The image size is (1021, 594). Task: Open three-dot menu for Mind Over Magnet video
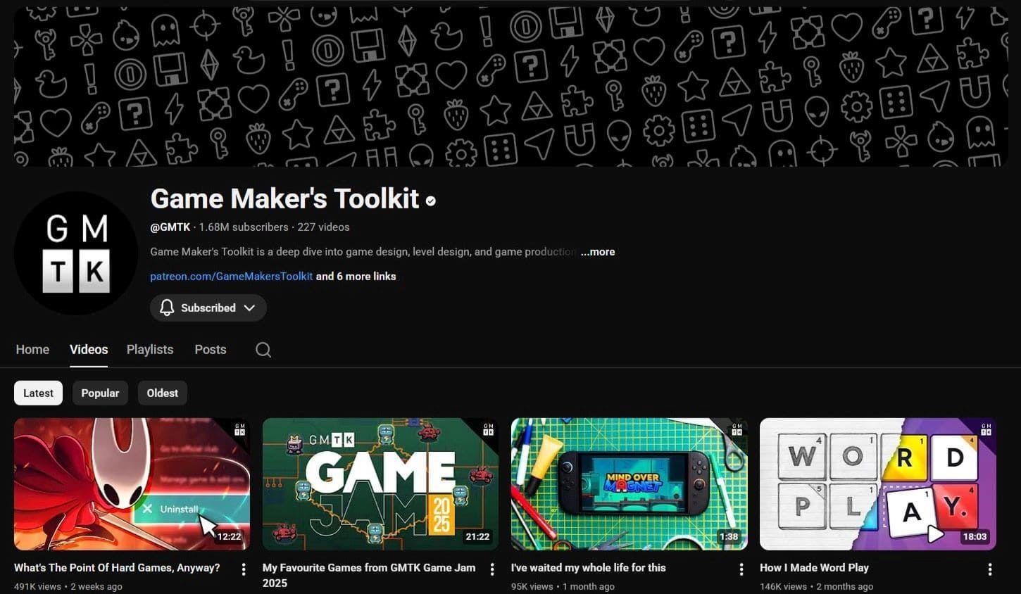pos(741,569)
